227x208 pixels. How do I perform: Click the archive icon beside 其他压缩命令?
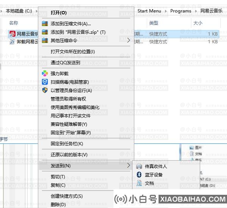point(45,40)
